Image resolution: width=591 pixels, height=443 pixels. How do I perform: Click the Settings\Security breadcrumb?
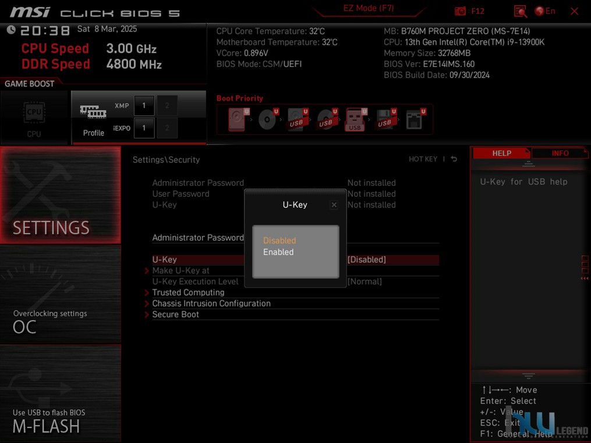click(166, 160)
